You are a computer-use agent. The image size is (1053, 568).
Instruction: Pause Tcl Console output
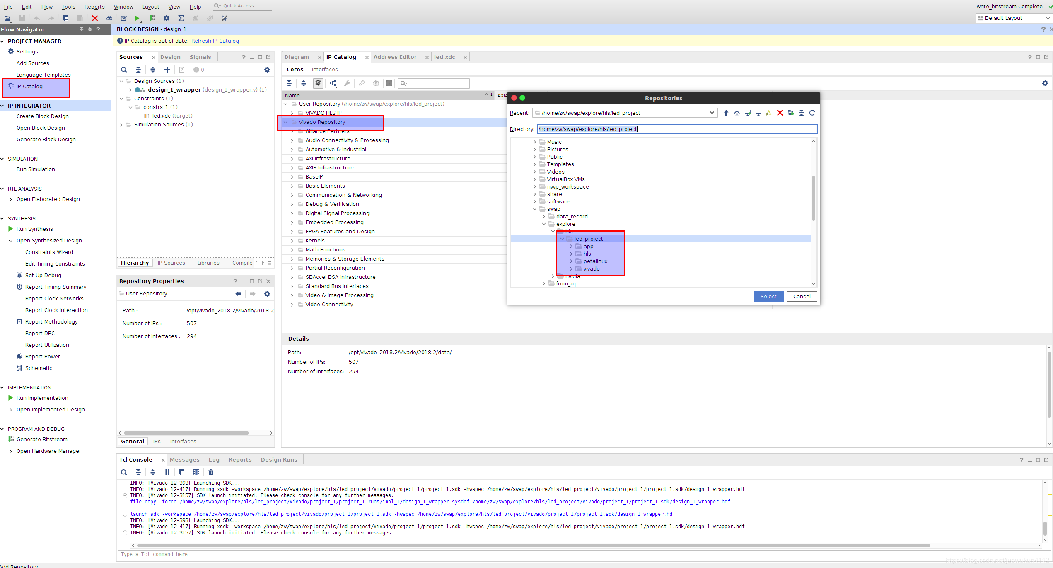[167, 472]
